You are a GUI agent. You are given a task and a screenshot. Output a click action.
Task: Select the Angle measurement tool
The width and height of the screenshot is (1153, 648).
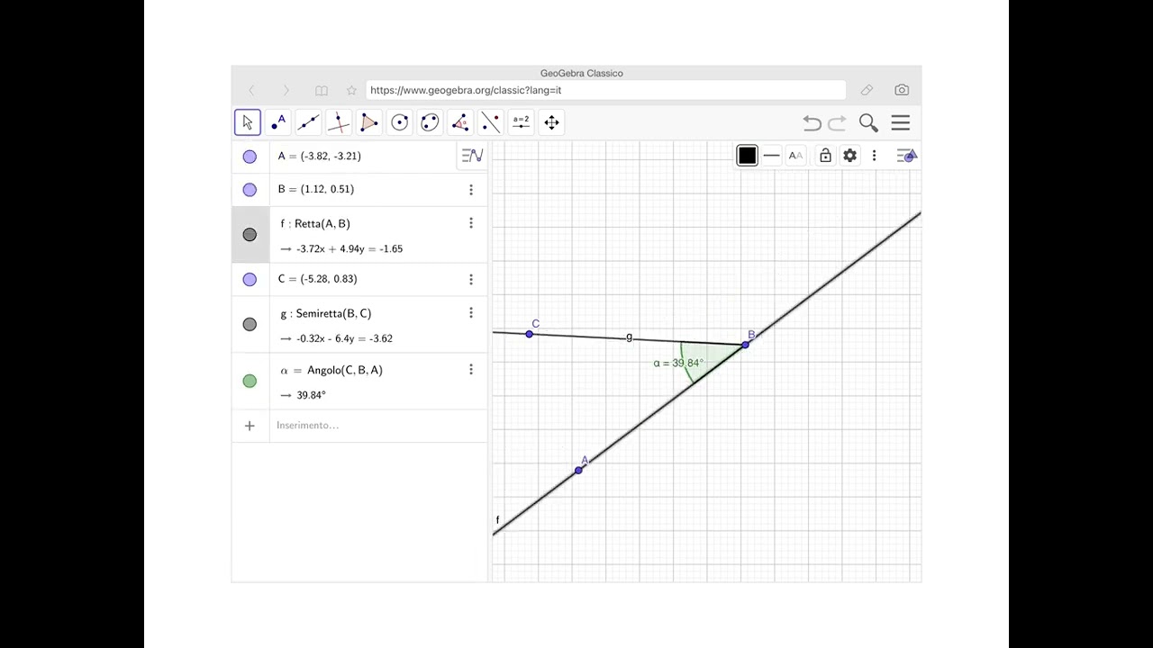pos(460,122)
